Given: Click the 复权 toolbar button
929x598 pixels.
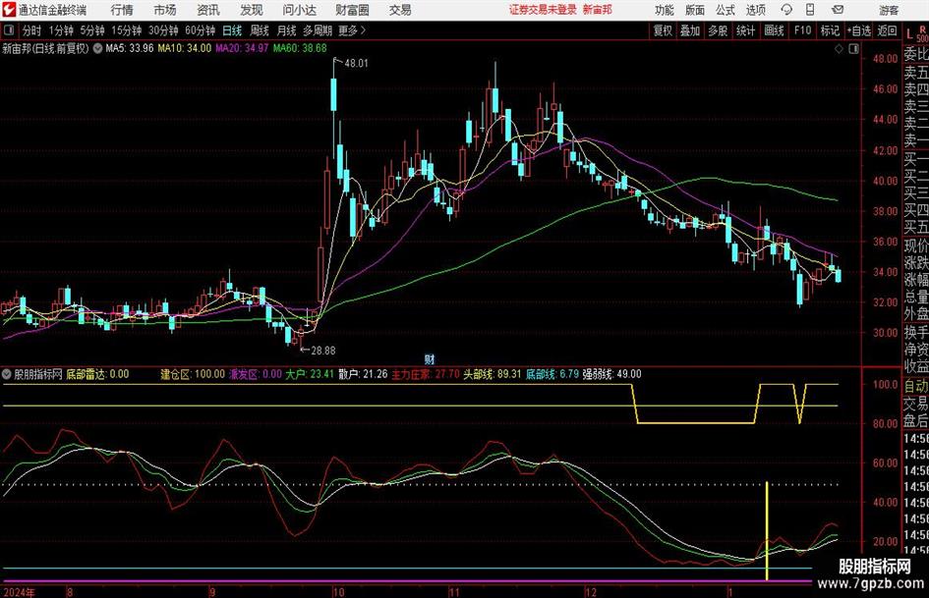Looking at the screenshot, I should click(663, 30).
